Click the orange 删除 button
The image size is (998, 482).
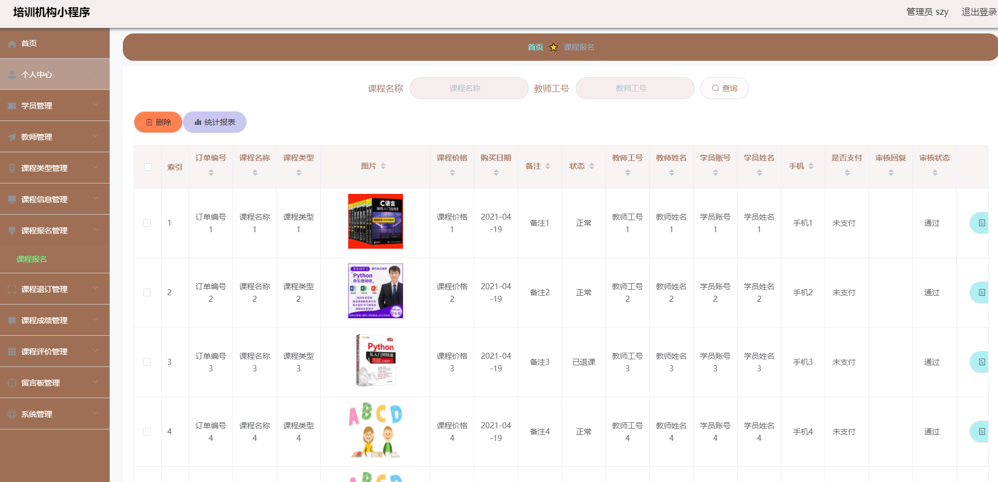point(158,122)
